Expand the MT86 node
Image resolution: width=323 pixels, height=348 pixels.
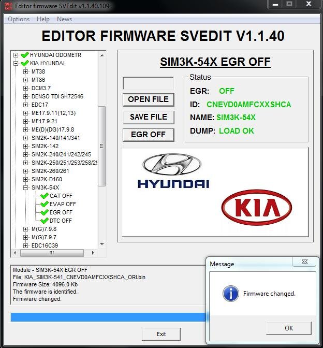tap(25, 80)
